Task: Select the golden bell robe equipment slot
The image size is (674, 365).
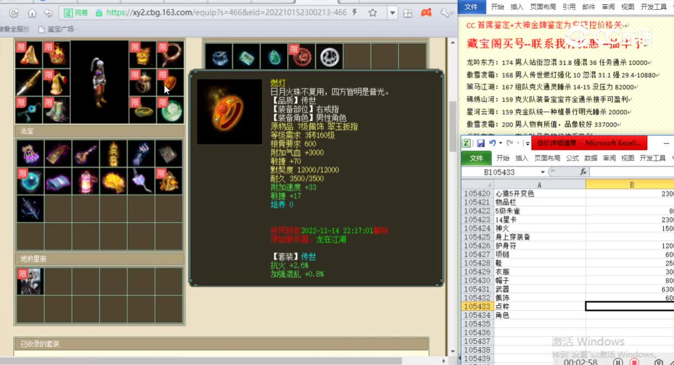Action: tap(57, 83)
